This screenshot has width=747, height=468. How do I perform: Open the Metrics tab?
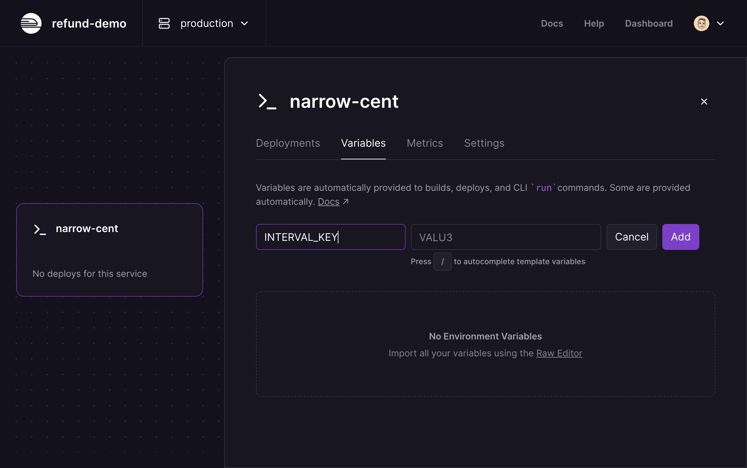click(x=425, y=143)
